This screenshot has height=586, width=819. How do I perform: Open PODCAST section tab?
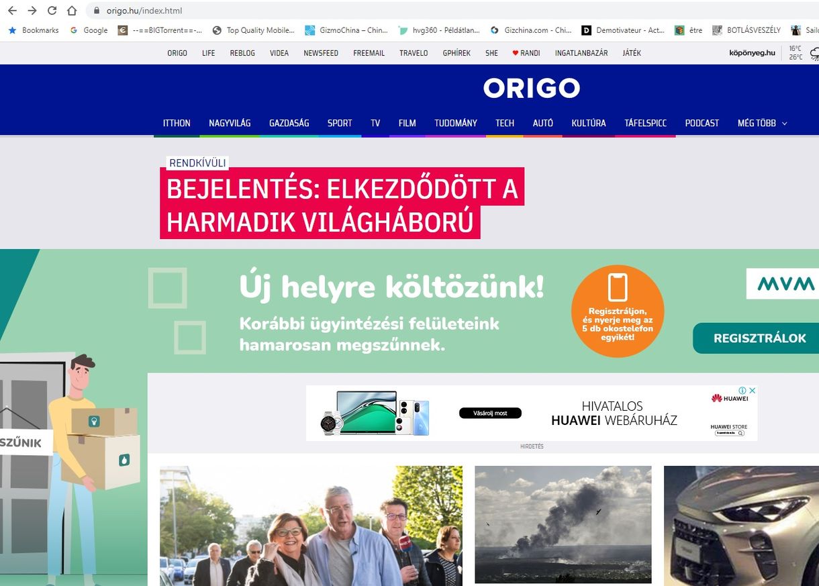click(702, 123)
